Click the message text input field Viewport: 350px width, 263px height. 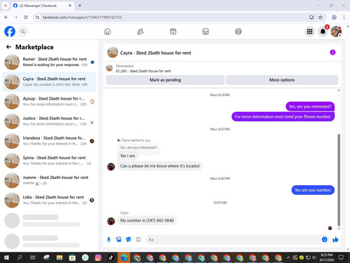pyautogui.click(x=233, y=239)
